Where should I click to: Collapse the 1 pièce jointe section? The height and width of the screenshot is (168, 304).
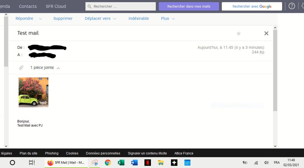(58, 68)
